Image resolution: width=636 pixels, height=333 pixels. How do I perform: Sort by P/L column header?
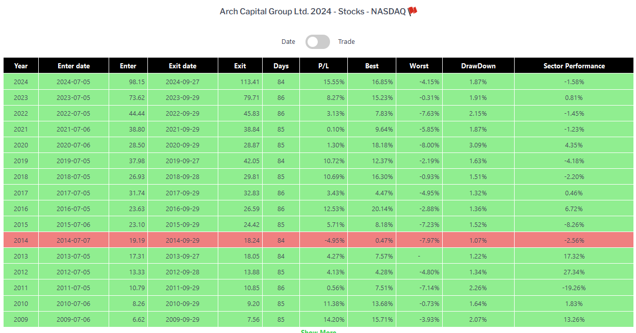[323, 66]
